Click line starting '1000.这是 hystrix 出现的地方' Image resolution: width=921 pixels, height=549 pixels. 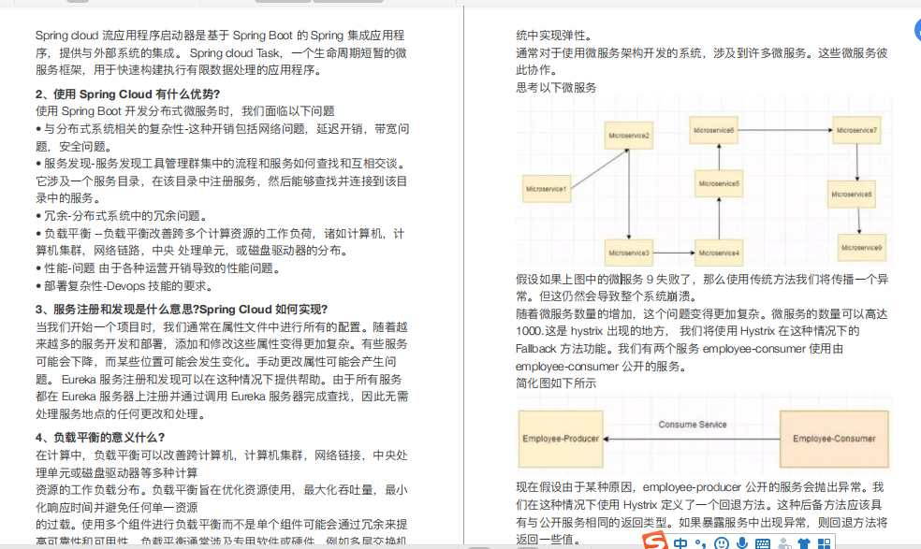pos(687,331)
